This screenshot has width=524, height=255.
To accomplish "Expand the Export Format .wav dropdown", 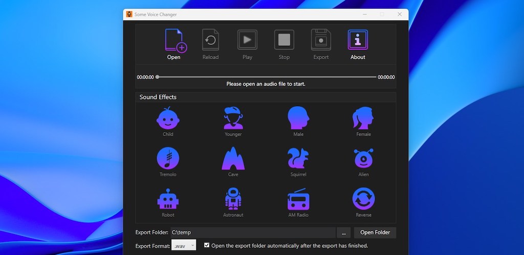I will [x=184, y=245].
